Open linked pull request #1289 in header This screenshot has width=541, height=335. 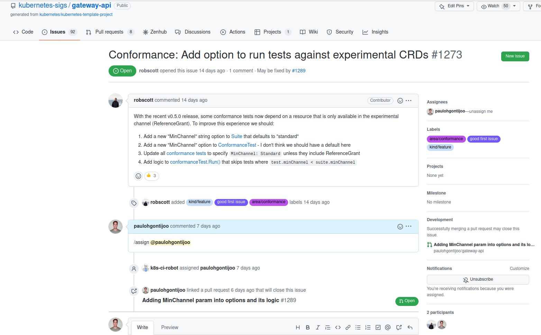coord(299,71)
